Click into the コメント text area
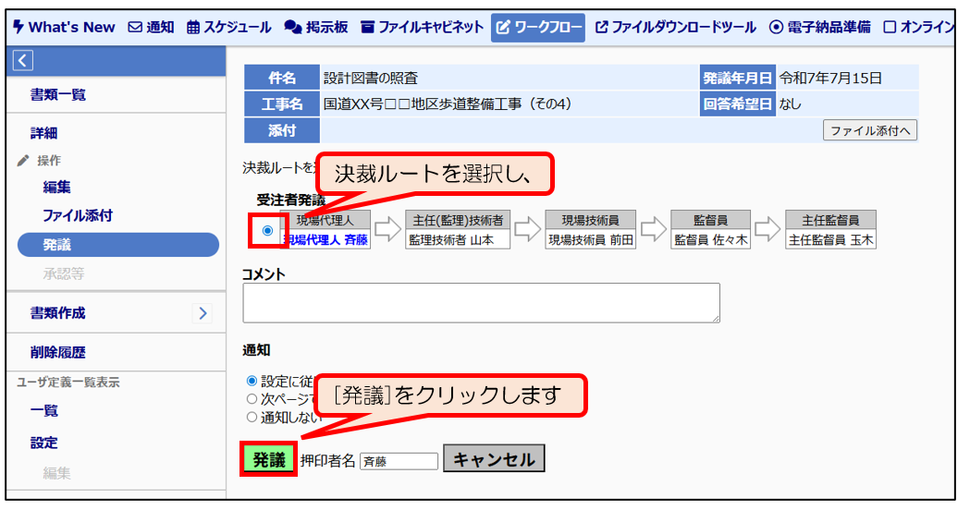 click(x=481, y=303)
